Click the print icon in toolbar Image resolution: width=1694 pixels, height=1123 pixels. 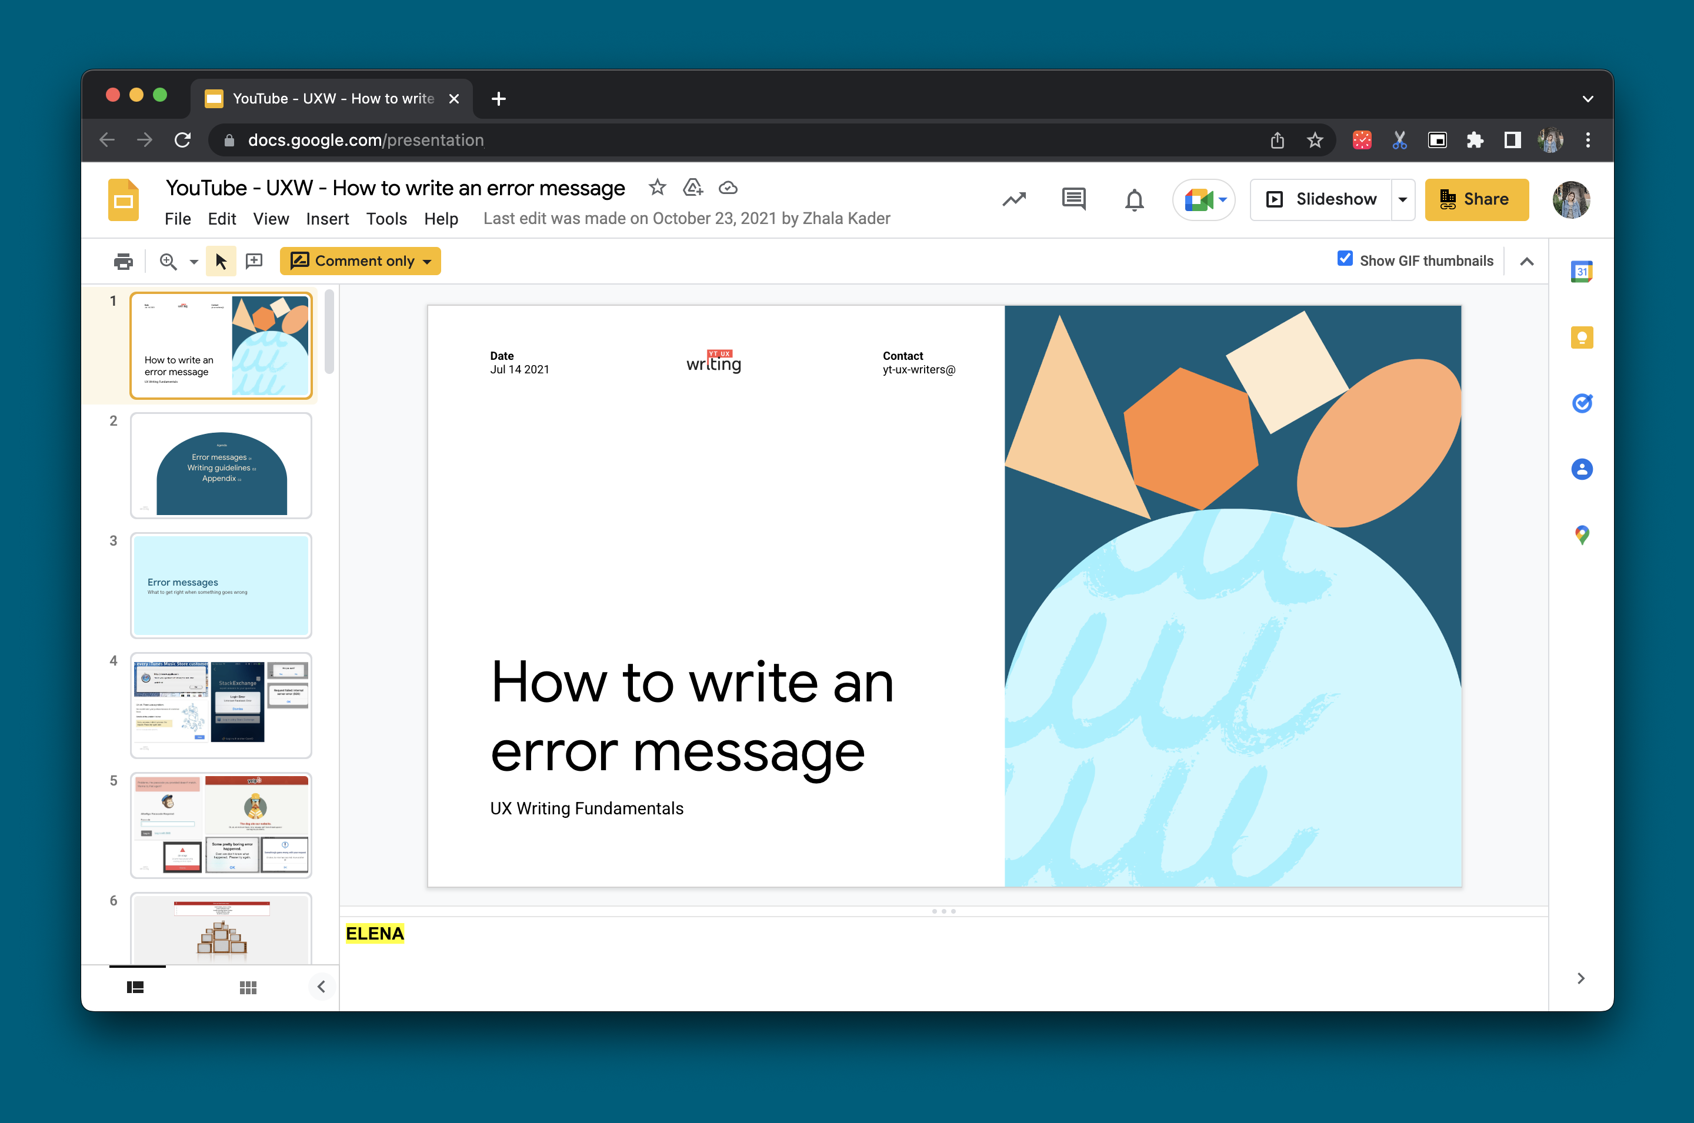(123, 262)
